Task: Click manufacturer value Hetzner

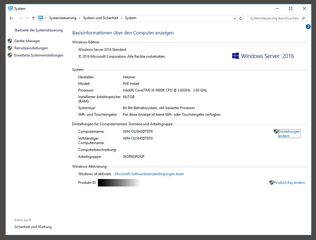Action: [129, 77]
